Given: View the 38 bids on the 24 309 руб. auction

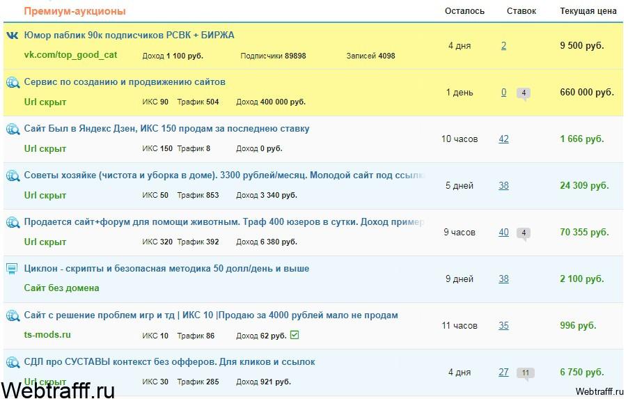Looking at the screenshot, I should (503, 186).
